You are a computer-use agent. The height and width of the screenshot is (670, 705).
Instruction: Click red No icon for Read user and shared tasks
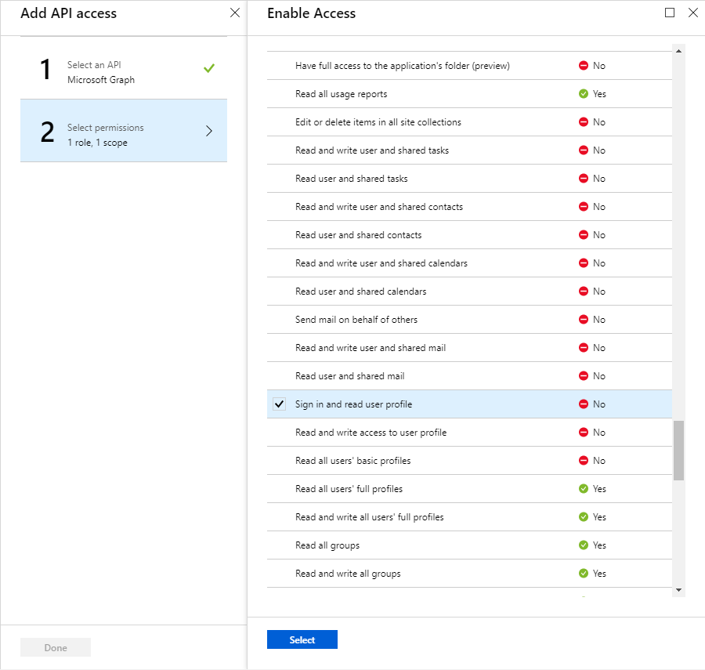(583, 179)
